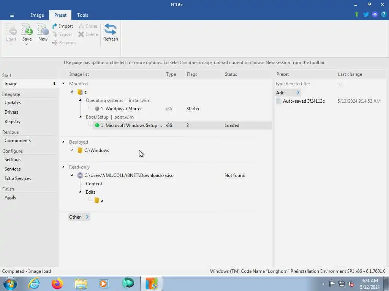
Task: Open the Updates page
Action: click(x=13, y=103)
